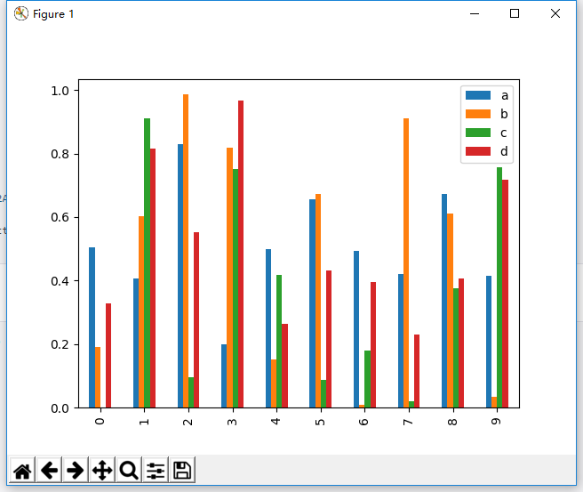Click x-axis tick label 4
The width and height of the screenshot is (583, 492).
(x=276, y=422)
